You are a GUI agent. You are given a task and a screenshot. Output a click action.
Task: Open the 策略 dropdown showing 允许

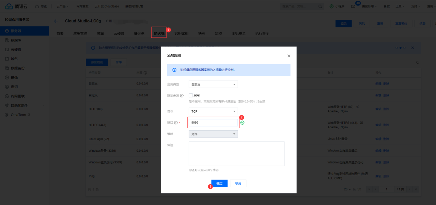click(213, 134)
